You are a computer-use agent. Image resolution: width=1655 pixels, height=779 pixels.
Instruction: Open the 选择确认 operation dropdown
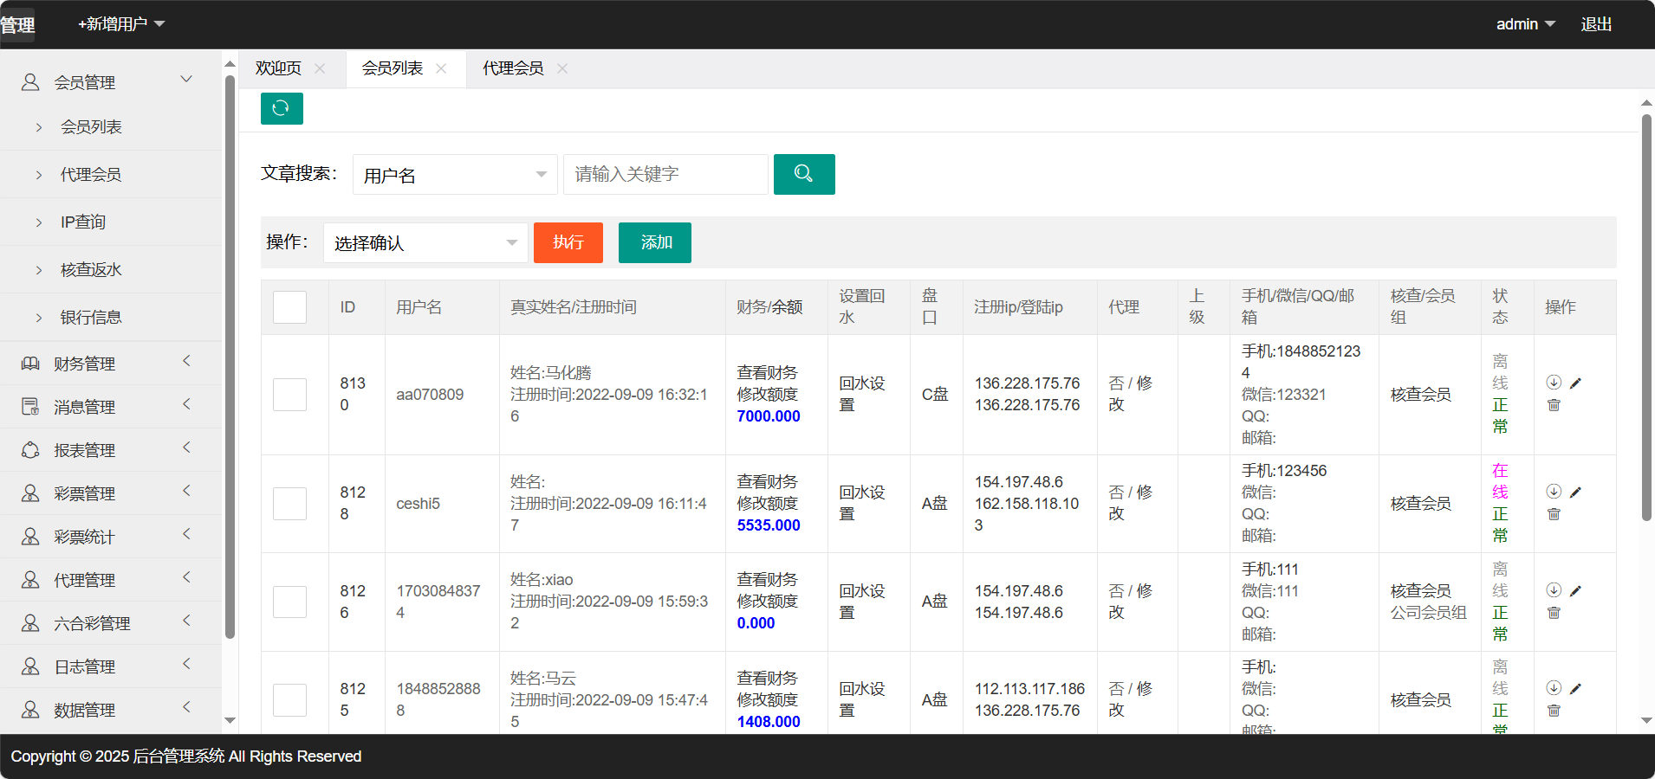click(425, 243)
